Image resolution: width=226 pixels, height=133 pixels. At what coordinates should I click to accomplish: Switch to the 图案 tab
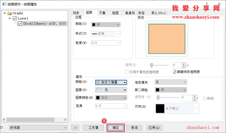pos(91,13)
